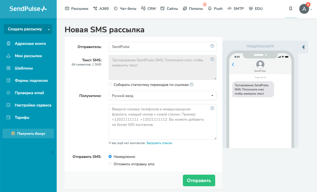317x192 pixels.
Task: Click the beta badge on Попапы
Action: point(205,4)
